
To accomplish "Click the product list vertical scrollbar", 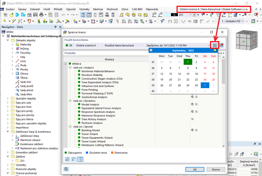I will [x=223, y=101].
